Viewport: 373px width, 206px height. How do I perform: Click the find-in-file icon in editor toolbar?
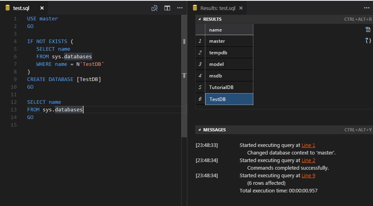pos(154,8)
